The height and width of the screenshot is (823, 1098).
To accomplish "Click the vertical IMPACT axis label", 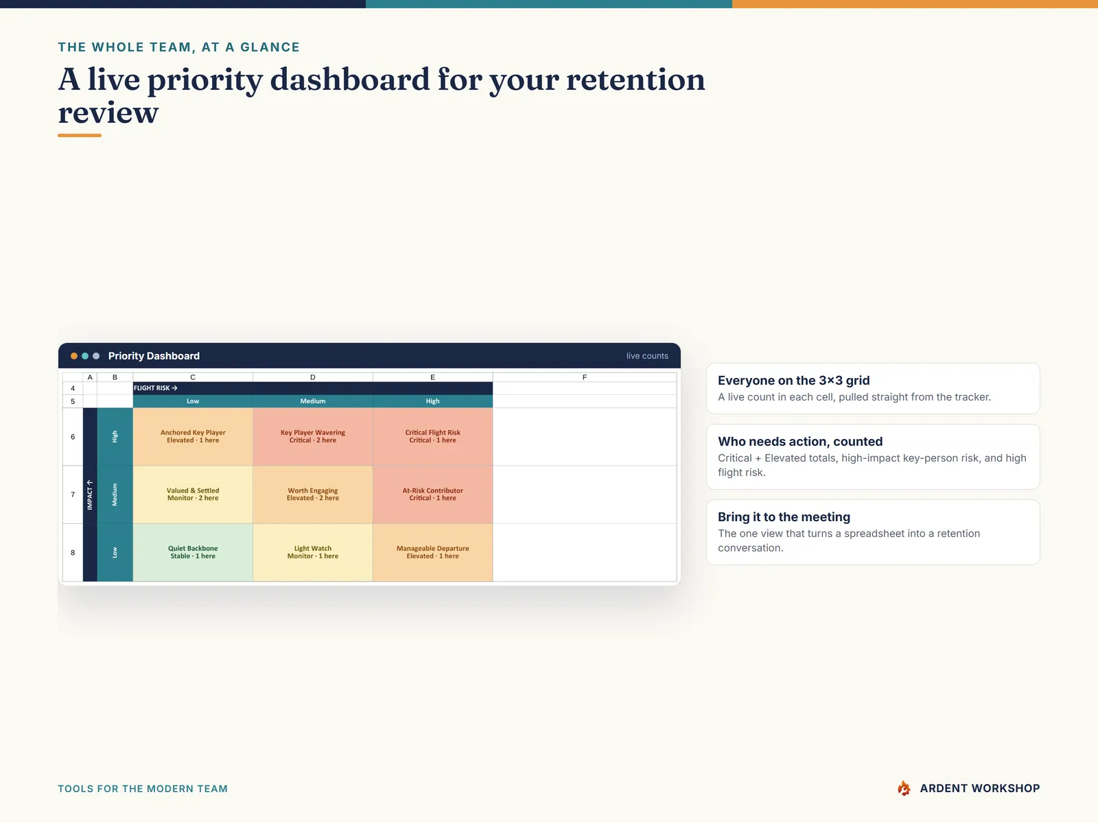I will 90,494.
